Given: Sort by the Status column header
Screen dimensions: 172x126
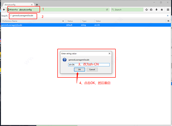Looking at the screenshot, I should pyautogui.click(x=73, y=21).
